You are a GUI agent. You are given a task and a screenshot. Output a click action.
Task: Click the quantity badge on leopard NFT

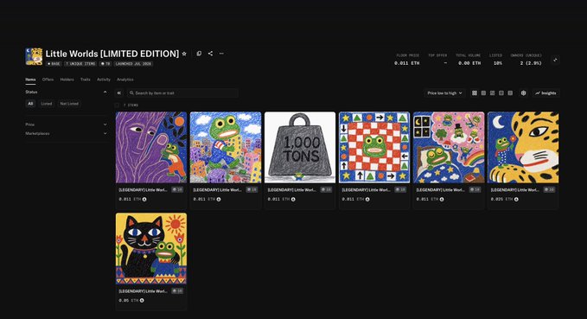click(x=549, y=190)
